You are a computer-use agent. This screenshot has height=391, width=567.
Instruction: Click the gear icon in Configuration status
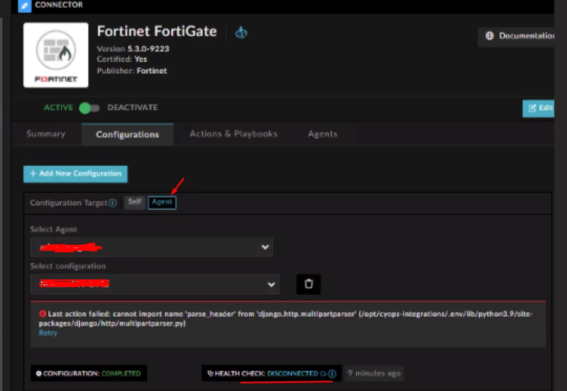tap(38, 373)
